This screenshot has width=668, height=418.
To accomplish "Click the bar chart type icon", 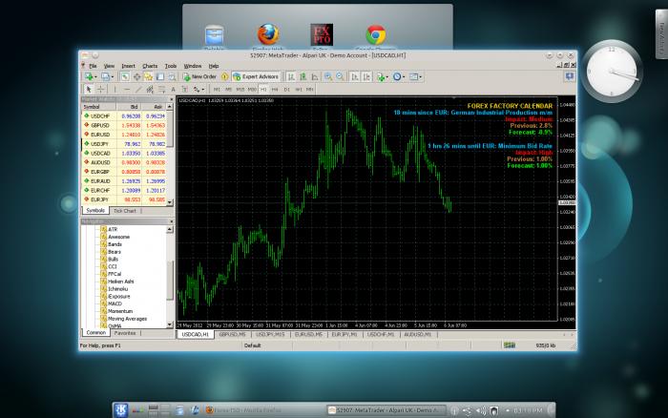I will tap(291, 76).
